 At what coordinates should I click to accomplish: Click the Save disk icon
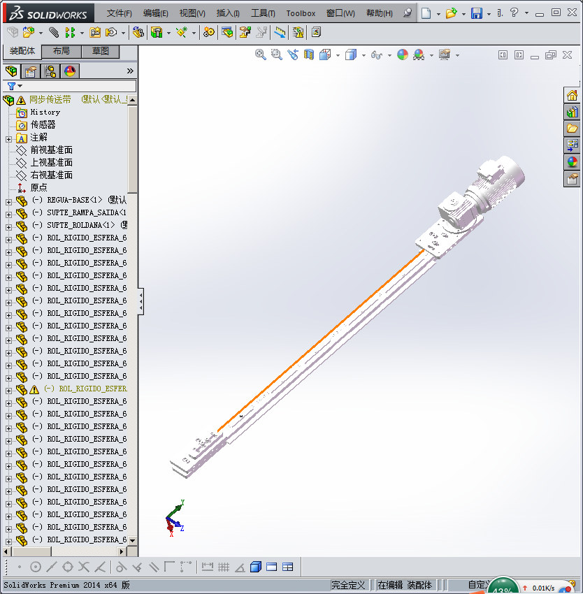(477, 13)
